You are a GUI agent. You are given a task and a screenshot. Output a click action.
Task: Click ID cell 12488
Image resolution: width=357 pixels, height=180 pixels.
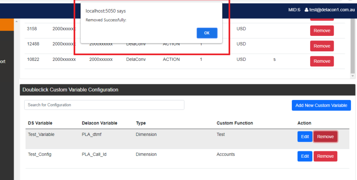33,44
